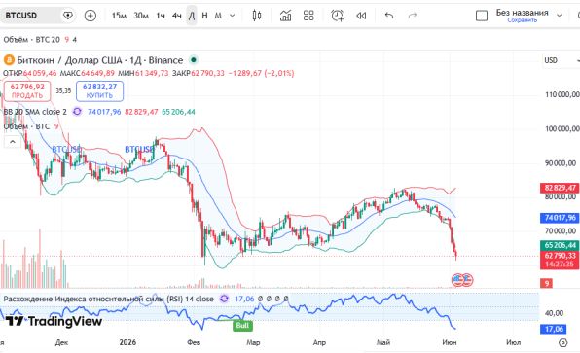
Task: Open the indicator templates grid icon
Action: click(308, 16)
